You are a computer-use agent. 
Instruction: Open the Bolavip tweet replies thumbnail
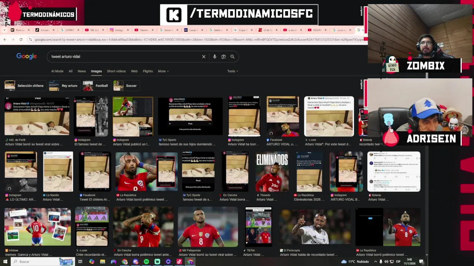click(x=394, y=172)
